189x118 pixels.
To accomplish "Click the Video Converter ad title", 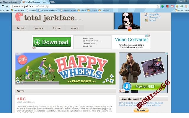I will pyautogui.click(x=131, y=40).
